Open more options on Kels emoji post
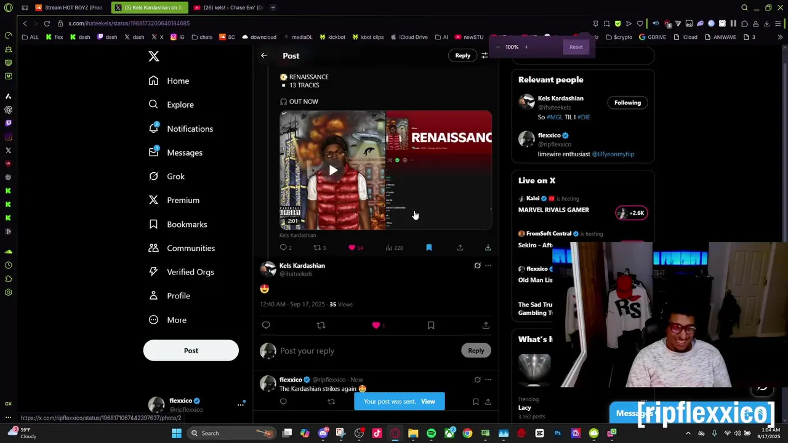 click(488, 266)
